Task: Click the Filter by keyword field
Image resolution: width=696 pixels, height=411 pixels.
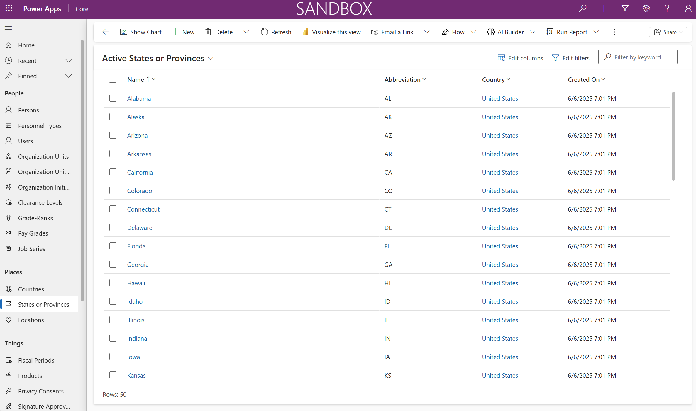Action: pyautogui.click(x=638, y=57)
